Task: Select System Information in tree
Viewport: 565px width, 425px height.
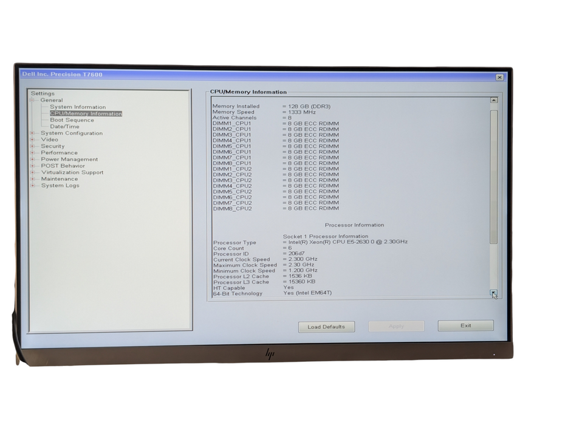Action: (x=78, y=107)
